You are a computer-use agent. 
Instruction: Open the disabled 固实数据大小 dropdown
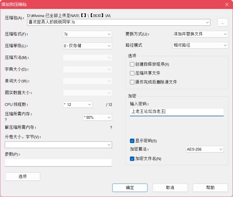click(x=87, y=93)
